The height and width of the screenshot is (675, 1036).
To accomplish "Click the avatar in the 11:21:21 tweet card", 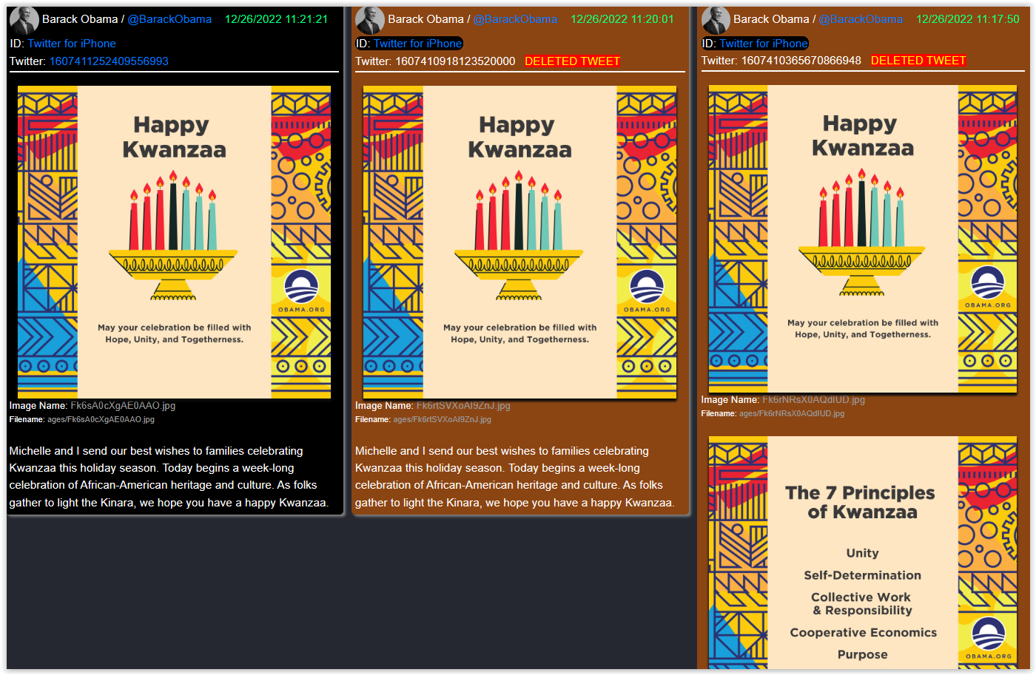I will point(24,21).
